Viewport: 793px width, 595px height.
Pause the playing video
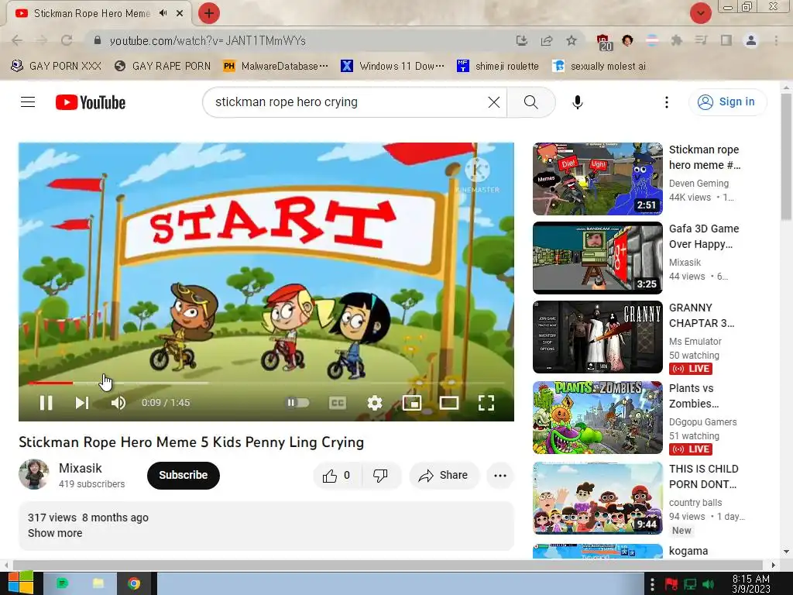(46, 403)
